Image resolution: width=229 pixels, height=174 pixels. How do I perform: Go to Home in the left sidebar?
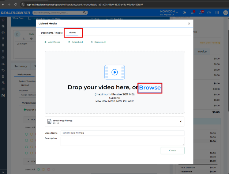[x=3, y=20]
